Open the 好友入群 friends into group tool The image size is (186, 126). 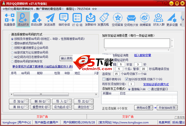[x=159, y=19]
